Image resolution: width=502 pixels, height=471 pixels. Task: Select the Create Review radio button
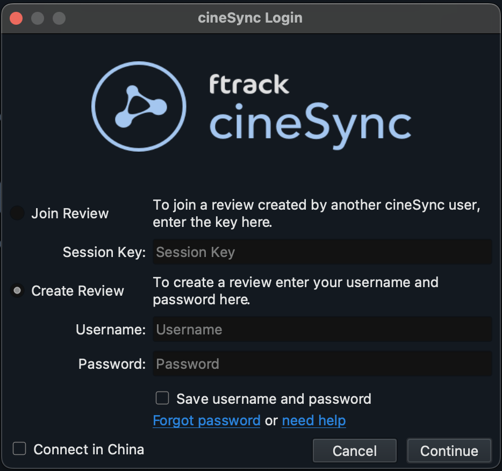(x=17, y=290)
